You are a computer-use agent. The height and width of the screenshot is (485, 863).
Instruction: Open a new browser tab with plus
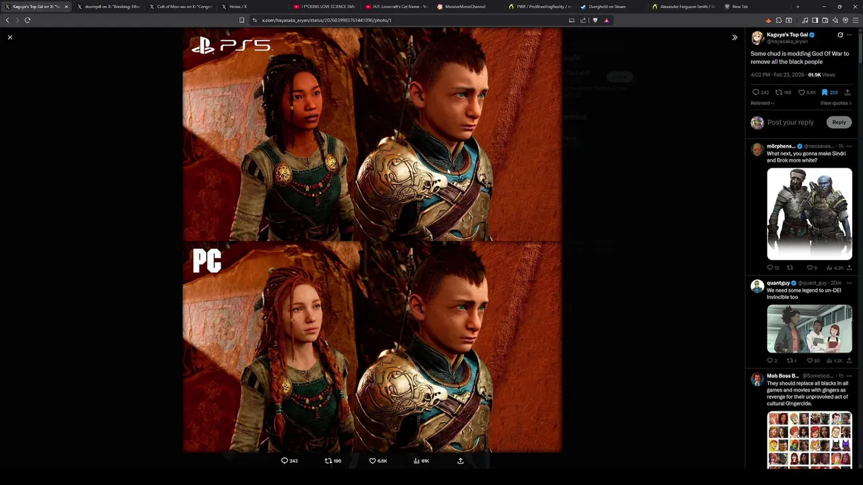(798, 7)
